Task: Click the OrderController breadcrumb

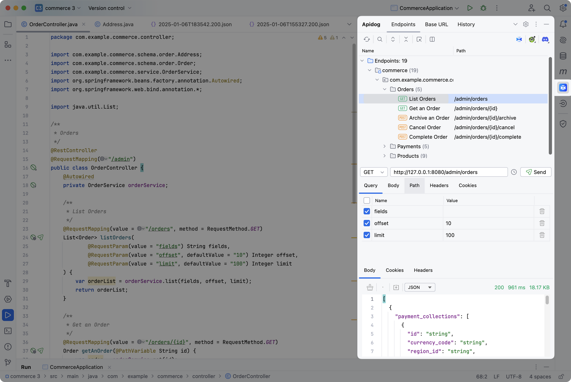Action: [x=248, y=376]
